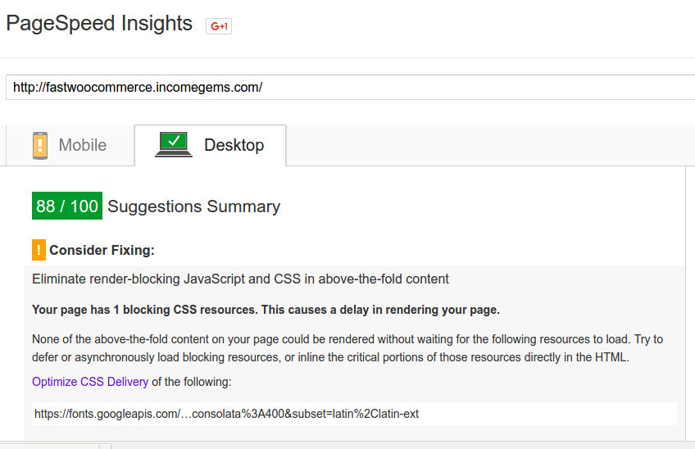Open the Optimize CSS Delivery link
Viewport: 695px width, 449px height.
click(x=90, y=382)
